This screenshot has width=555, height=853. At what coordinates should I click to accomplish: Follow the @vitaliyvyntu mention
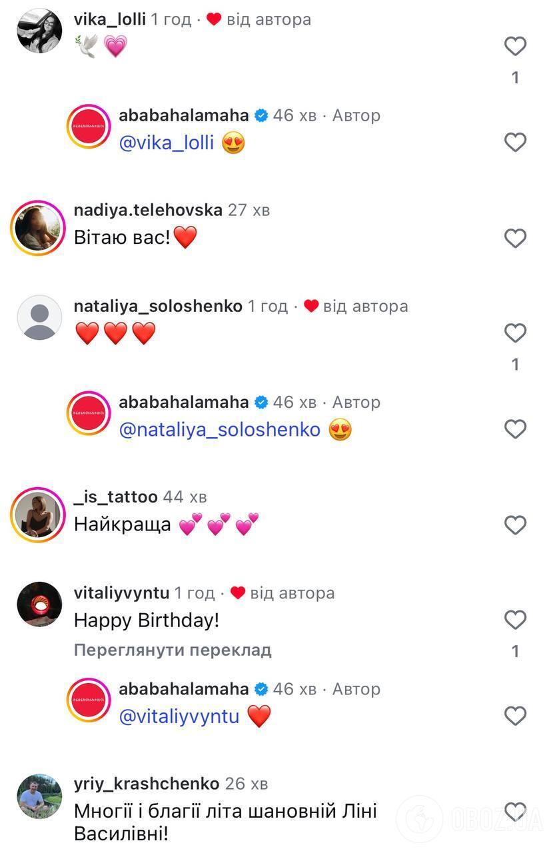click(x=179, y=717)
